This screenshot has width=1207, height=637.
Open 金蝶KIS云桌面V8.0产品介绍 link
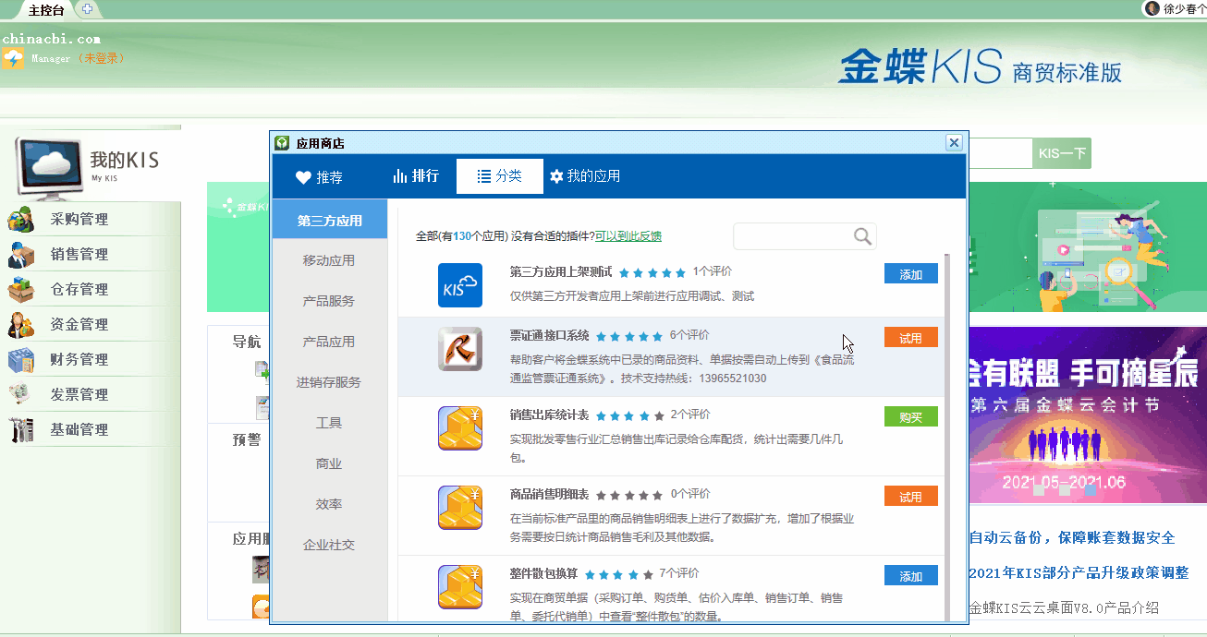tap(1063, 607)
